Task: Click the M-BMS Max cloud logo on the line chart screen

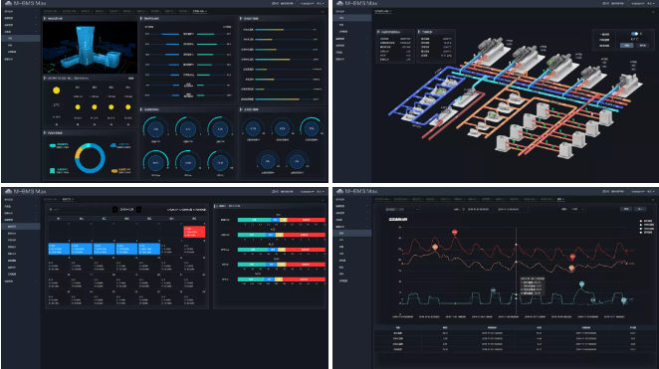Action: click(339, 191)
